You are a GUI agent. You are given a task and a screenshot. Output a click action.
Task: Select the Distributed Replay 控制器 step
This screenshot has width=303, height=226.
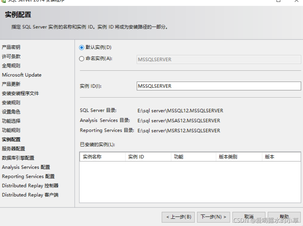30,186
